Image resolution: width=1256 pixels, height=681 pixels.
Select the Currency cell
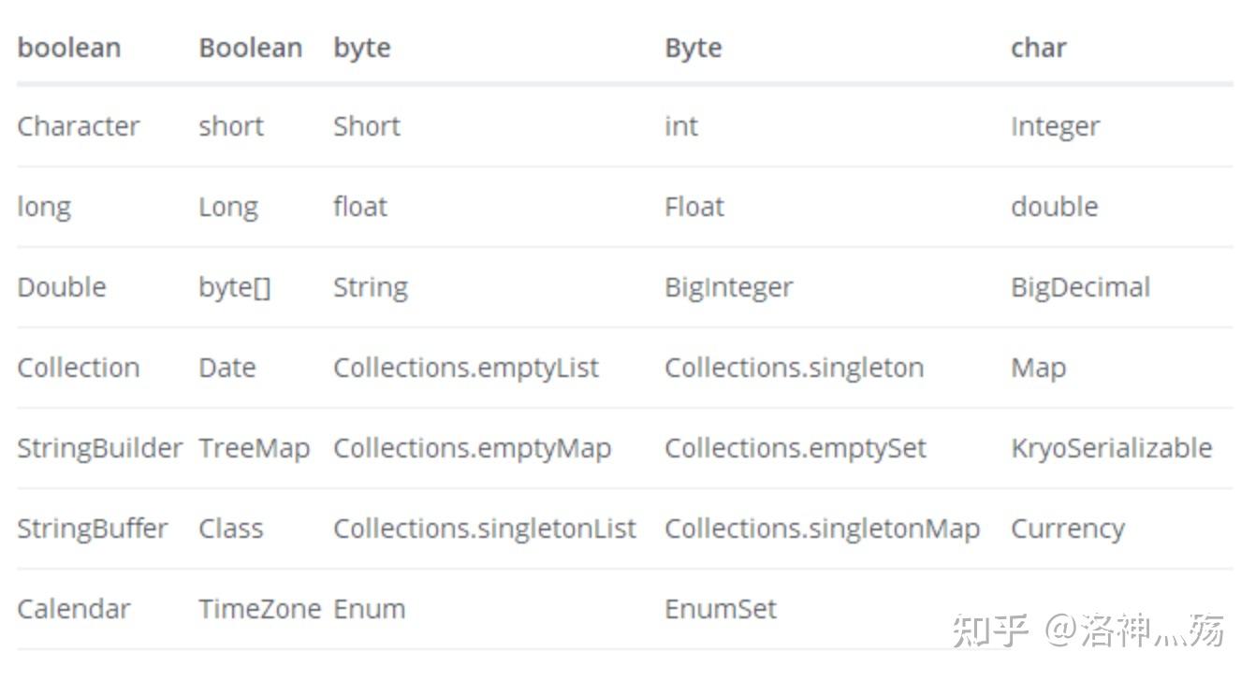(1067, 529)
